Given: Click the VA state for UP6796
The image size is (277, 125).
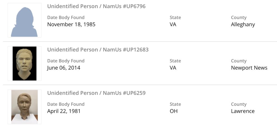Looking at the screenshot, I should pyautogui.click(x=173, y=24).
